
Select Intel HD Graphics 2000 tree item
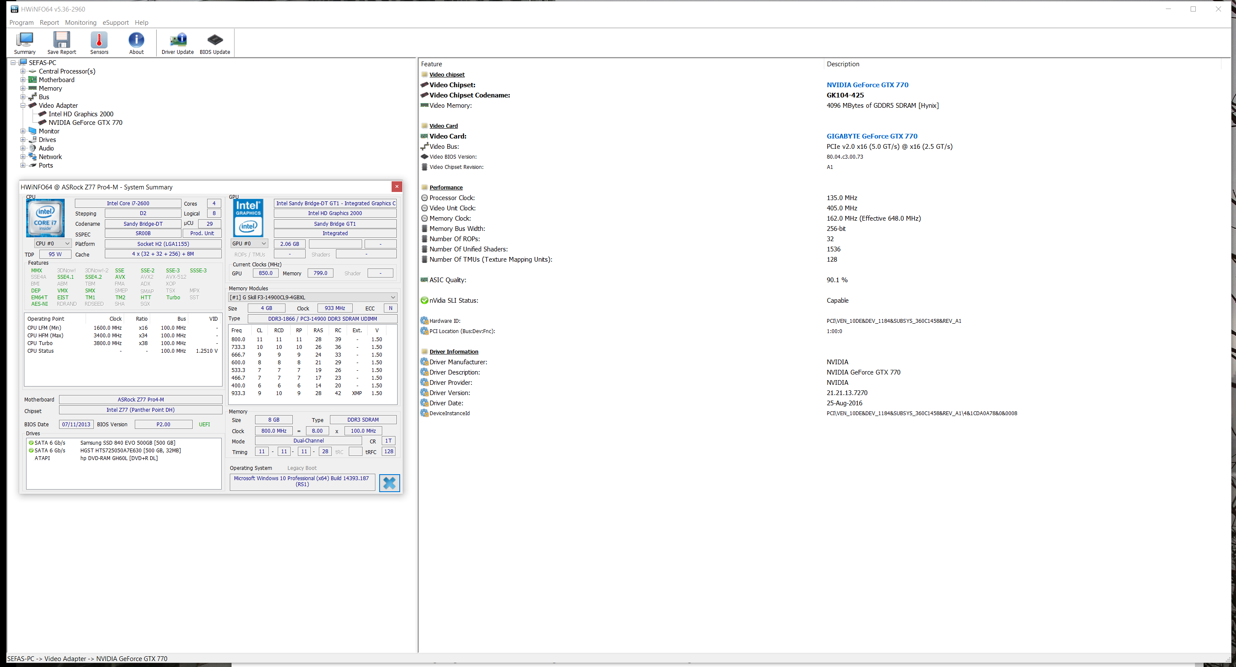(x=80, y=114)
